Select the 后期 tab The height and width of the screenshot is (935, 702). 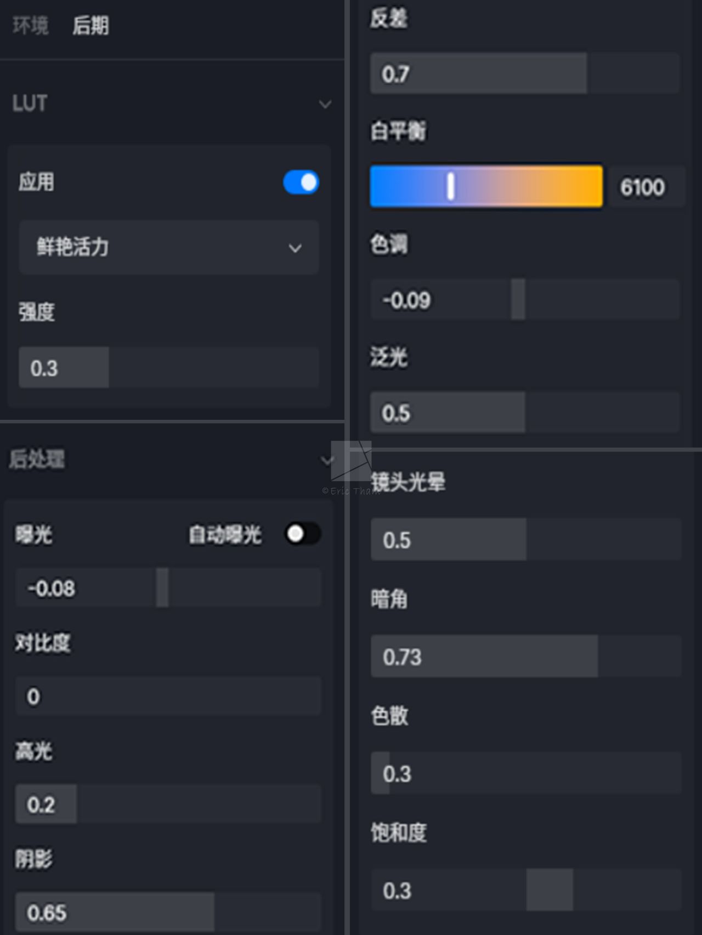coord(90,25)
